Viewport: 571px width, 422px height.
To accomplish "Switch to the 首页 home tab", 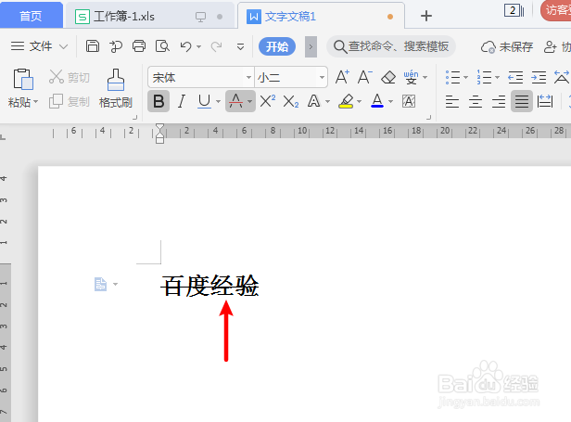I will (x=31, y=16).
